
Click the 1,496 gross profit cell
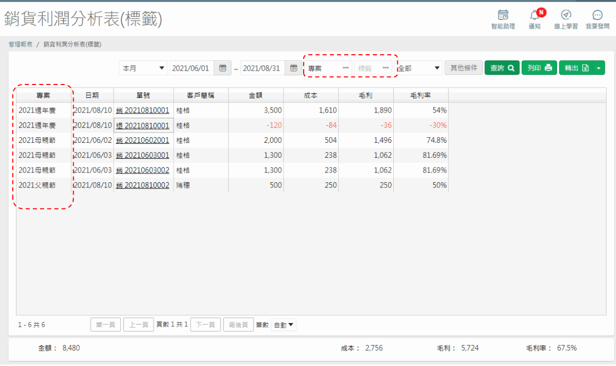[x=366, y=140]
